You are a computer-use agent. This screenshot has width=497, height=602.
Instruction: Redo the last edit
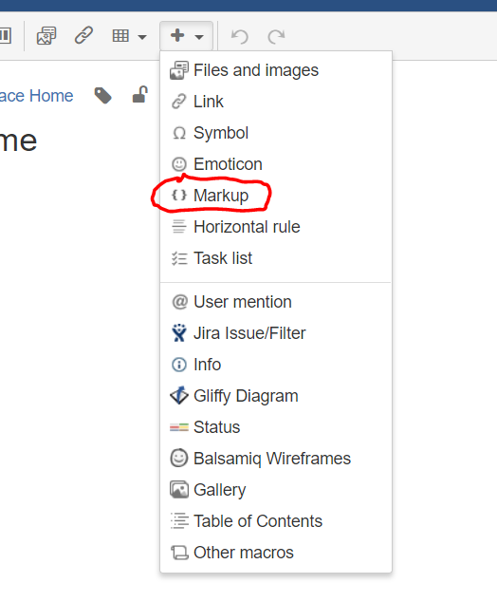click(276, 36)
